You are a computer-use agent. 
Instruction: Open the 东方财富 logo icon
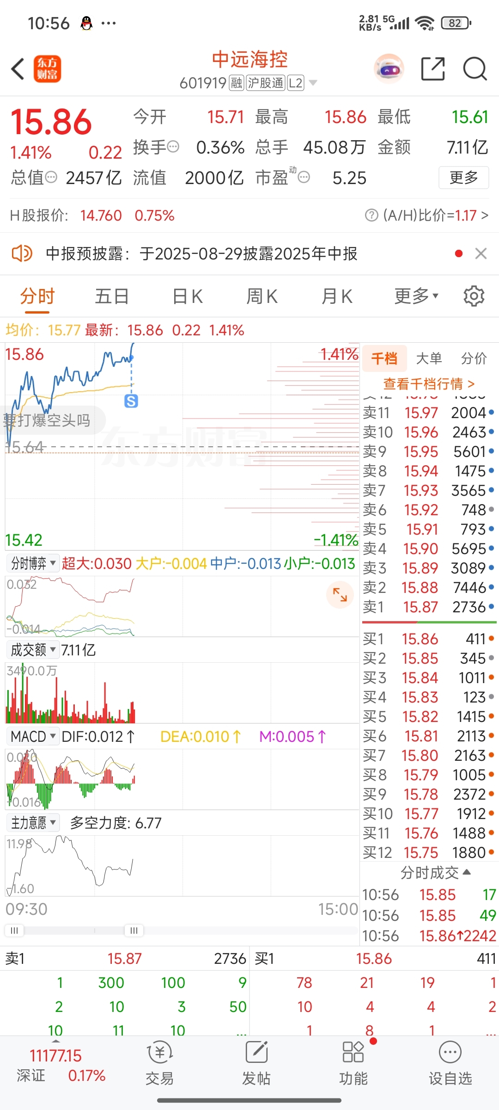coord(47,69)
